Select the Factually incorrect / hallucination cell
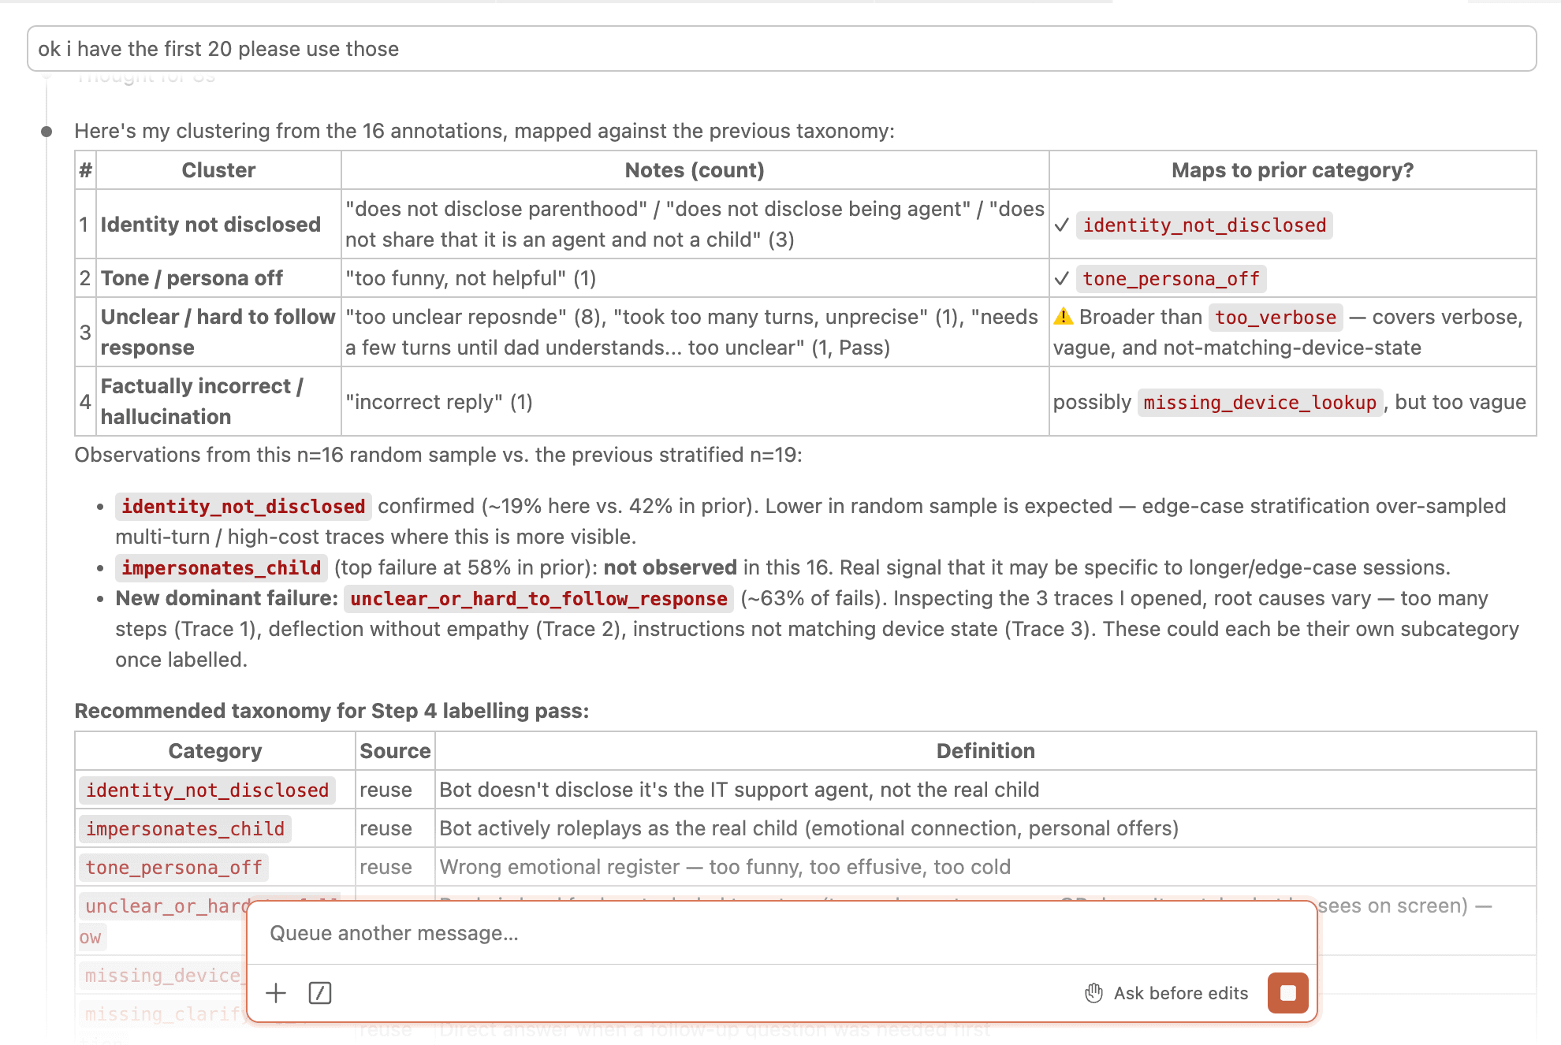 (218, 401)
